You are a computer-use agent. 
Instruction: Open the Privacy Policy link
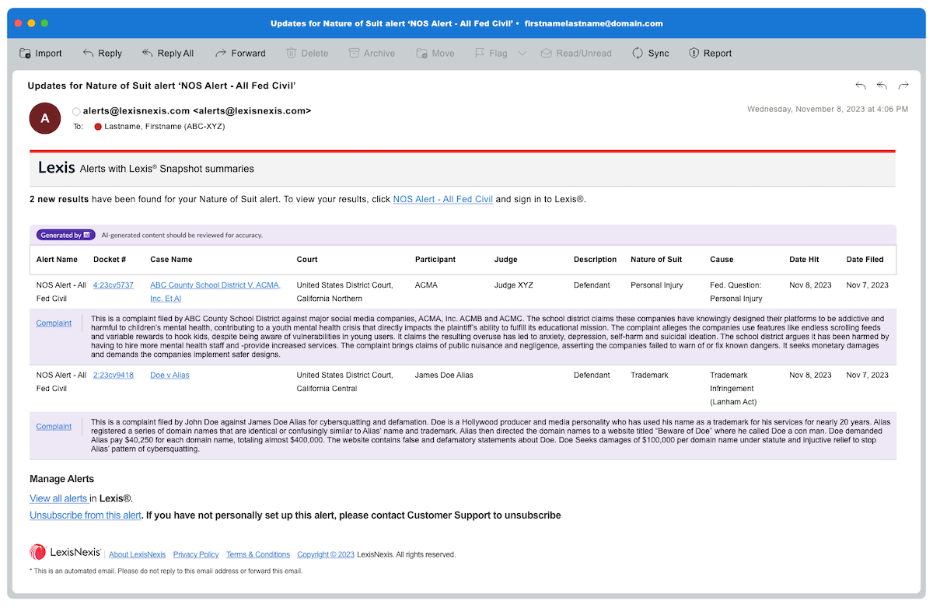pyautogui.click(x=196, y=555)
